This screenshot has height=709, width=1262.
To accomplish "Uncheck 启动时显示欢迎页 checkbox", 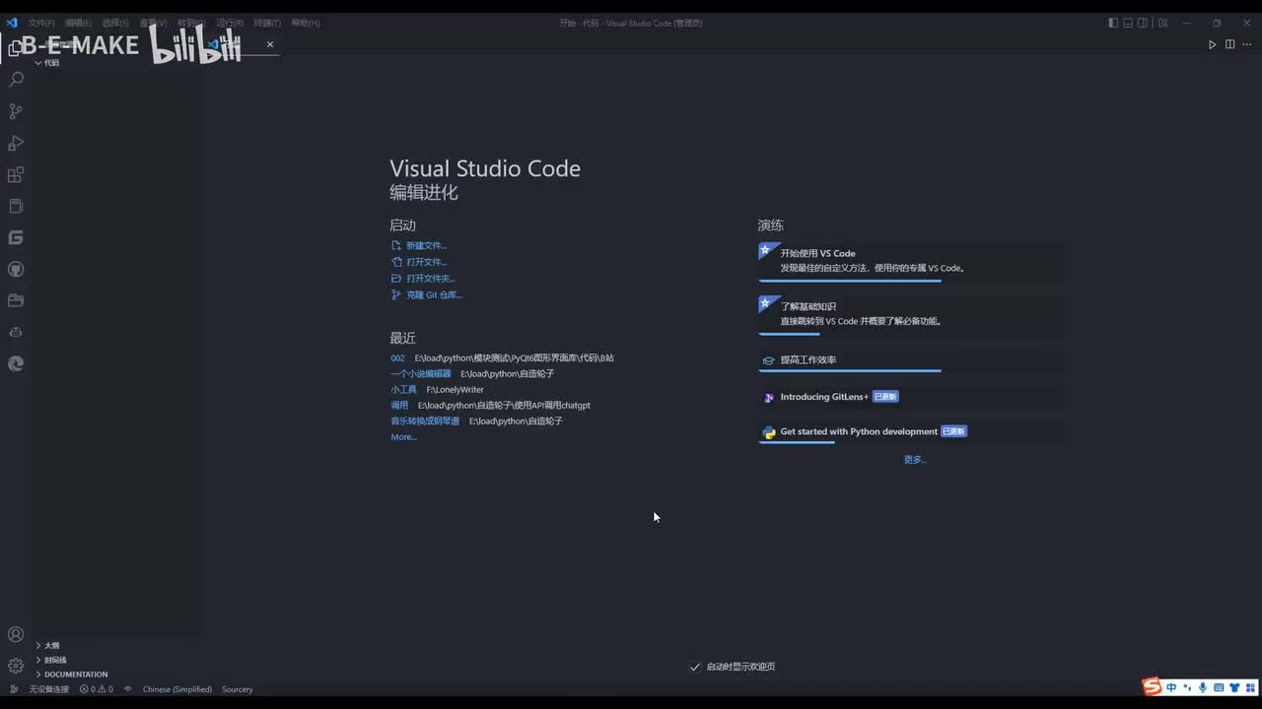I will point(695,667).
